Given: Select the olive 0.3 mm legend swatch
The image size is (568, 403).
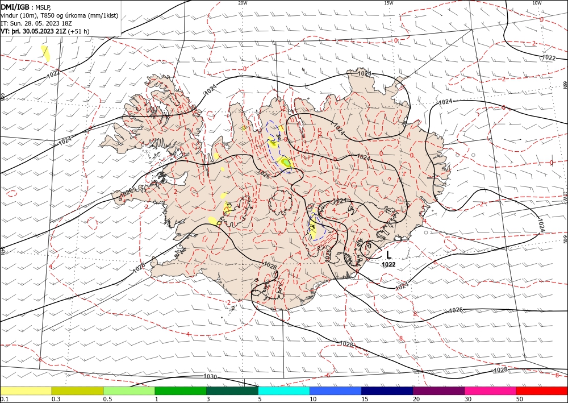Looking at the screenshot, I should click(x=77, y=390).
